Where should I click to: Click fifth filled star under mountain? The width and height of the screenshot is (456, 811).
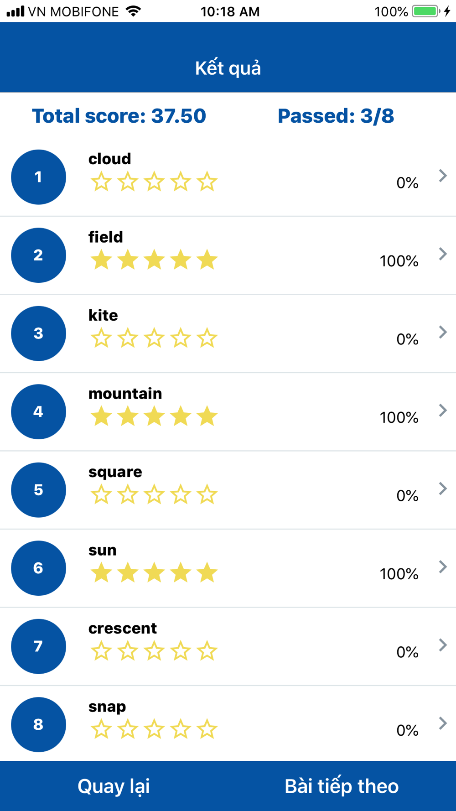(x=207, y=416)
